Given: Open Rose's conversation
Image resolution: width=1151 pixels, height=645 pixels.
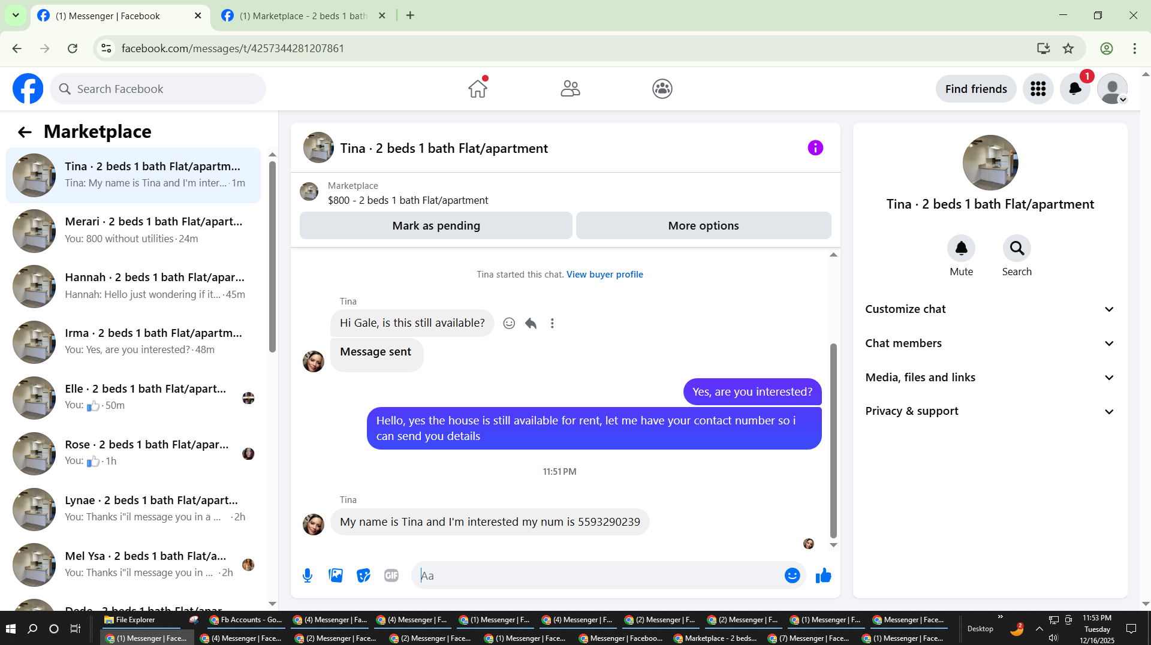Looking at the screenshot, I should coord(134,454).
